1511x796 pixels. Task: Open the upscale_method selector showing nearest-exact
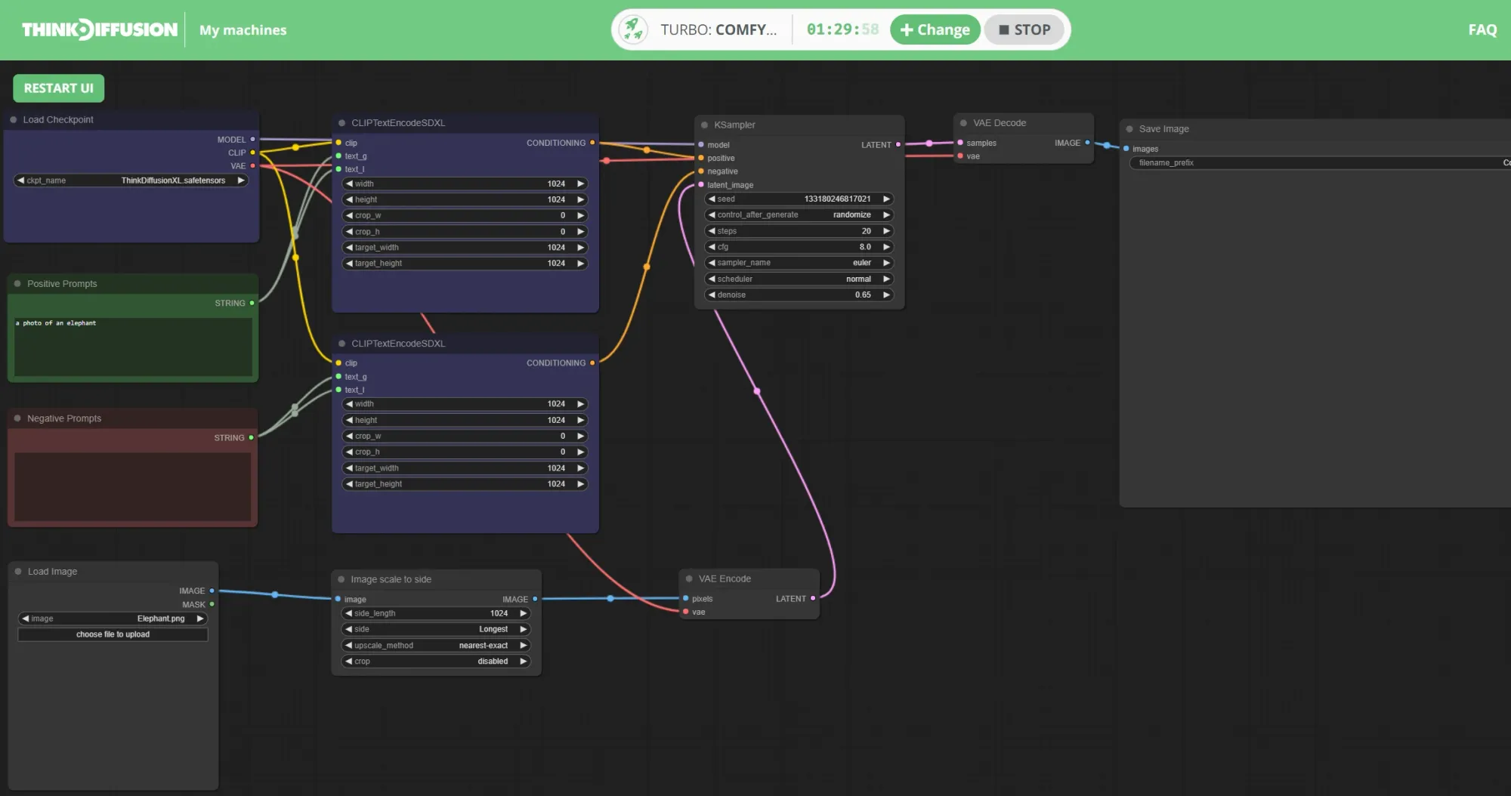tap(436, 645)
